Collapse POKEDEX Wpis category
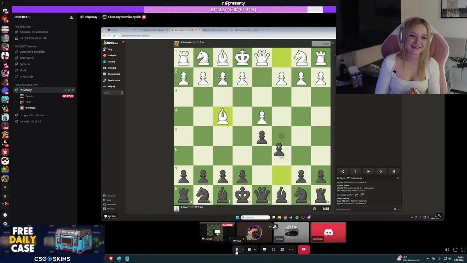 24,27
